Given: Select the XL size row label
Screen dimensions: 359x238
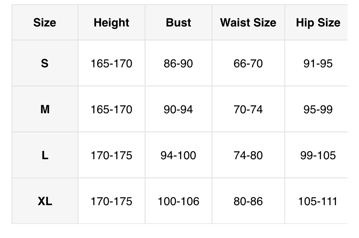Looking at the screenshot, I should point(45,201).
